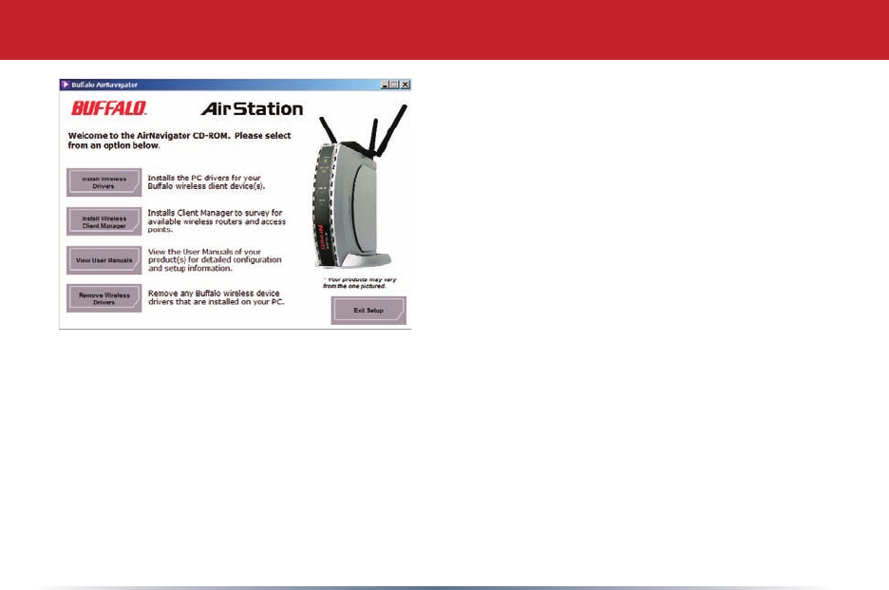889x590 pixels.
Task: Click the Exit Setup button
Action: [x=369, y=311]
